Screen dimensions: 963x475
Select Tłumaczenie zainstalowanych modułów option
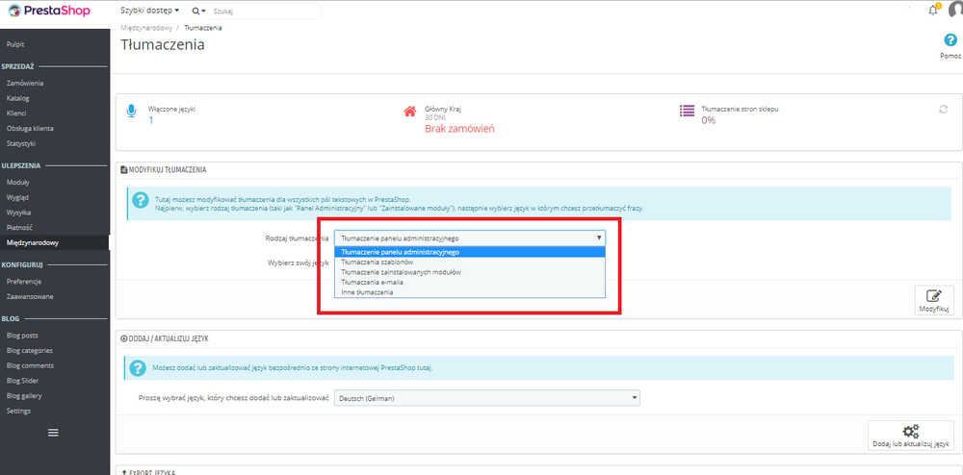coord(470,272)
